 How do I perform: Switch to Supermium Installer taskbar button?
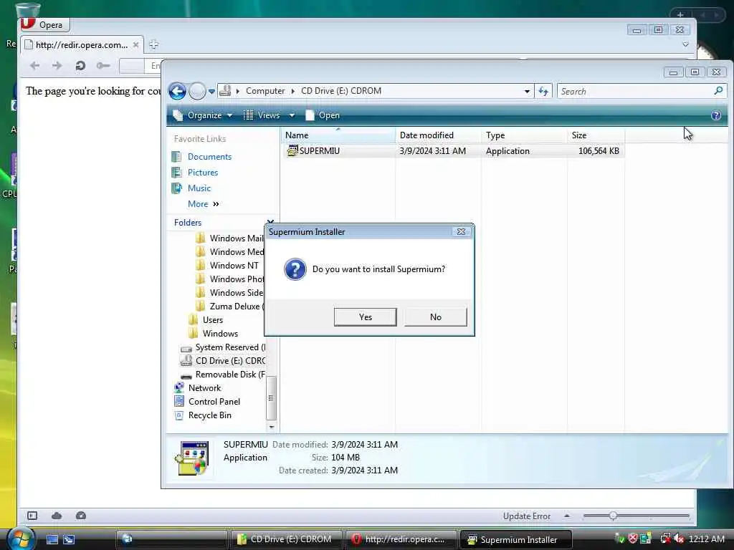[x=515, y=539]
